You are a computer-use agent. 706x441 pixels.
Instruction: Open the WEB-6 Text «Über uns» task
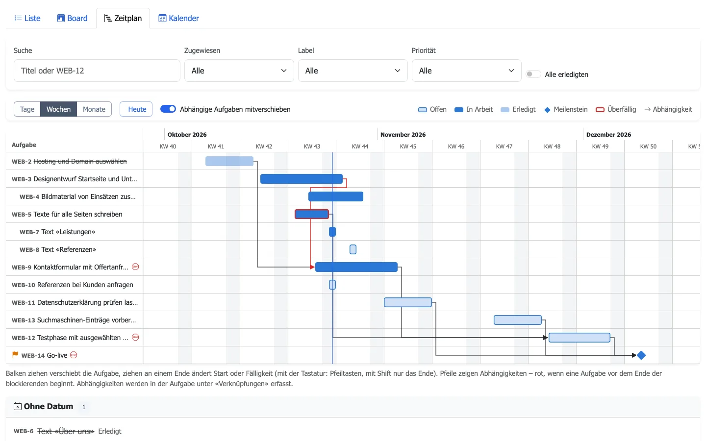point(66,431)
